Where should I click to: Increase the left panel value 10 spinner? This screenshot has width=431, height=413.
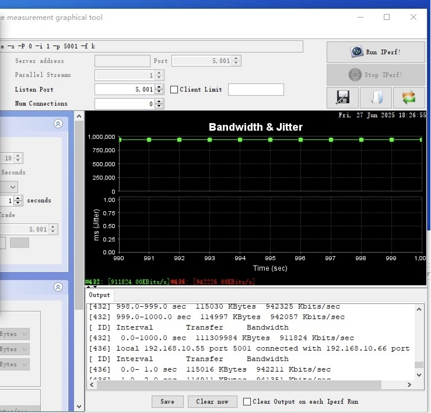pyautogui.click(x=18, y=156)
